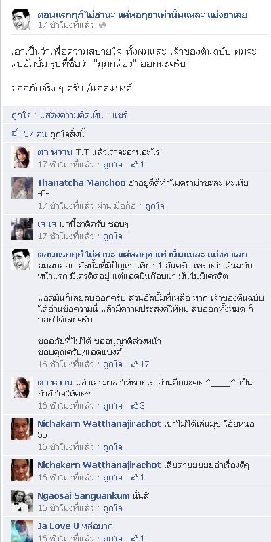
Task: Click แสดงความคิดเห็น under the post
Action: pyautogui.click(x=72, y=115)
